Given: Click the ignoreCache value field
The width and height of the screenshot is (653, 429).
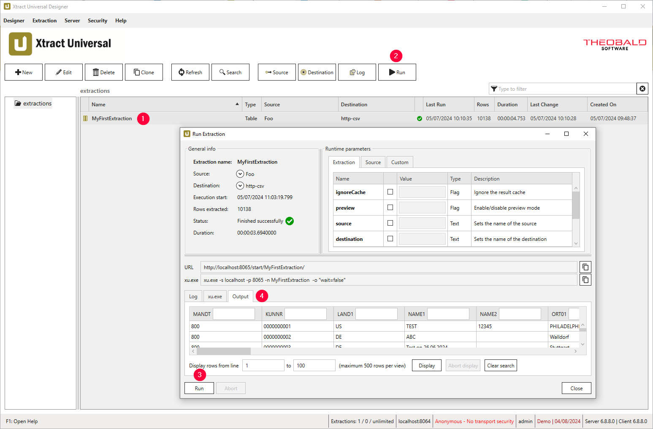Looking at the screenshot, I should coord(422,192).
